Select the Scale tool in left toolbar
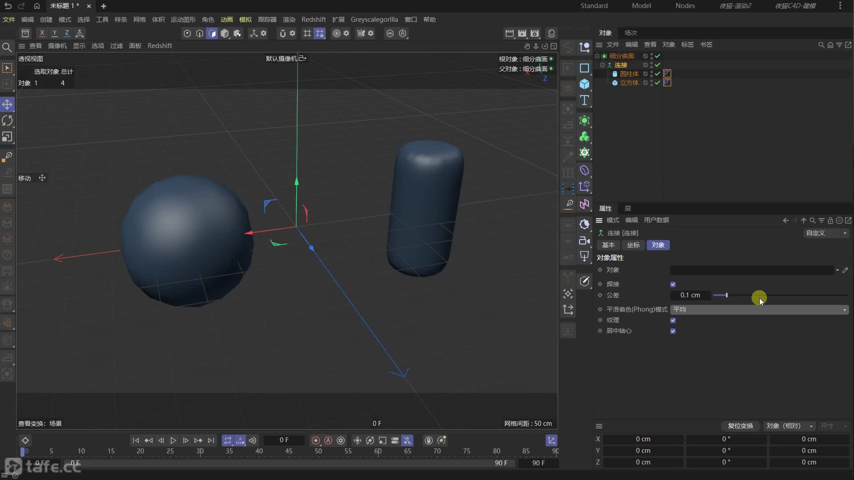This screenshot has width=854, height=480. 7,137
